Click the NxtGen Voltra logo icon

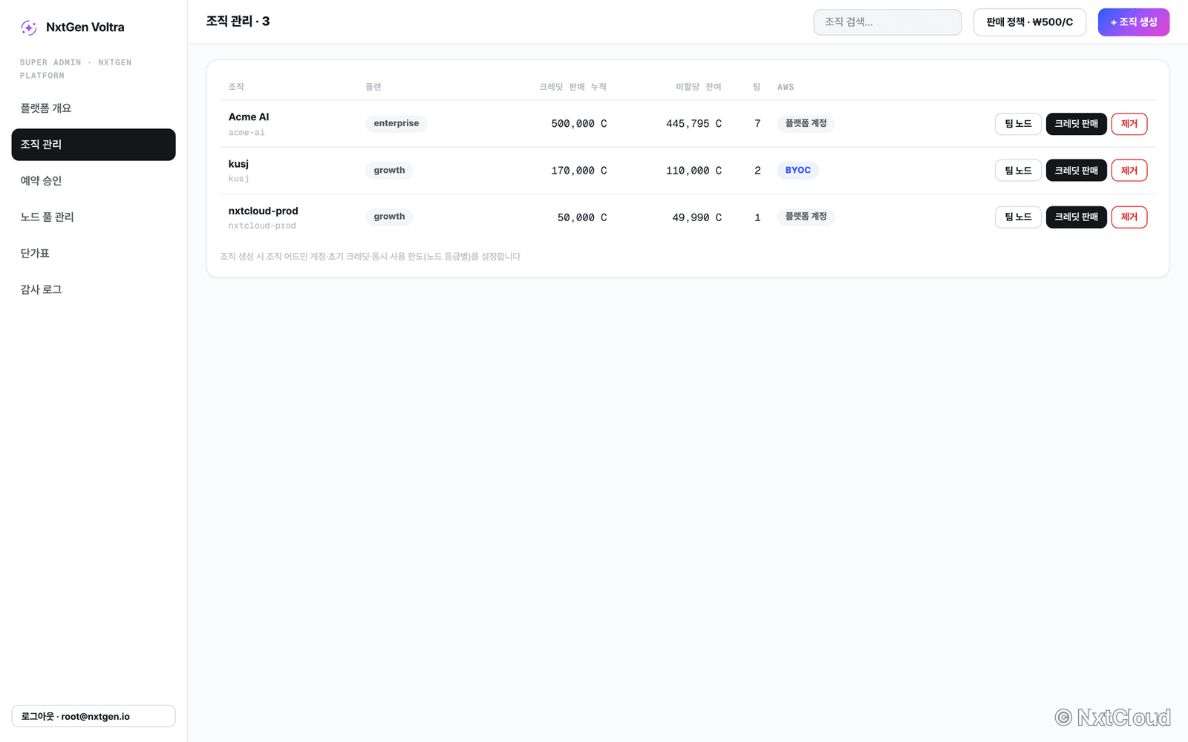pyautogui.click(x=29, y=27)
